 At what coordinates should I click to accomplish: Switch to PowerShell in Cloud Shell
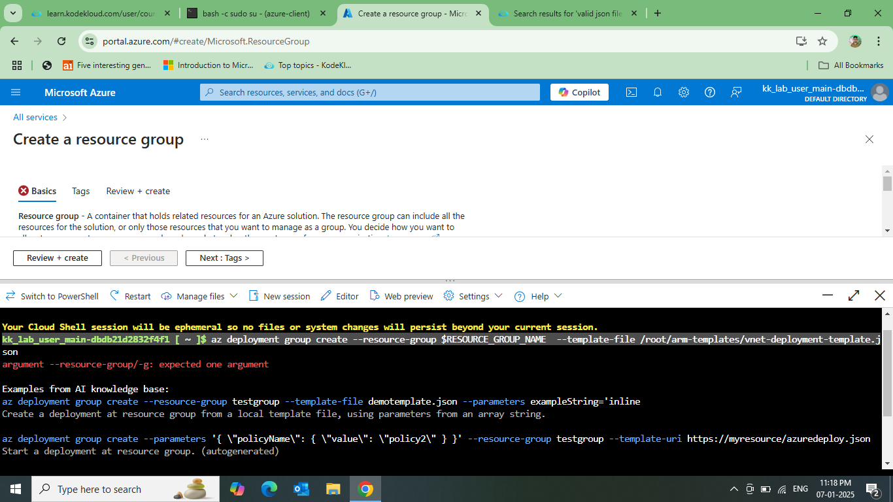pyautogui.click(x=52, y=296)
